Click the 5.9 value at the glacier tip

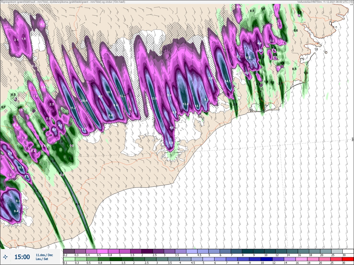[x=171, y=143]
